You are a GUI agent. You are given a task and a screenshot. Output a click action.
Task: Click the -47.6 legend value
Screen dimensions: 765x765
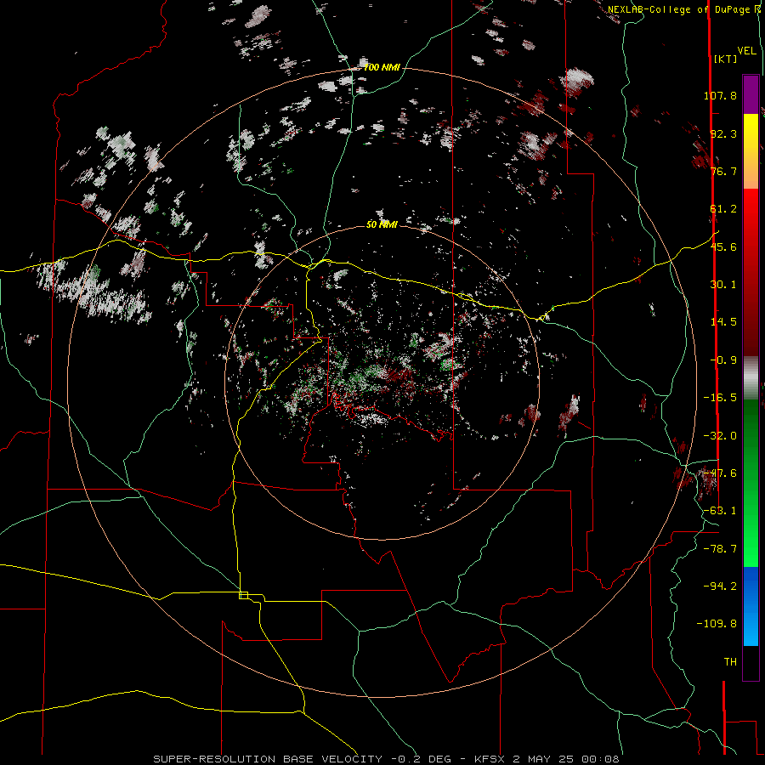click(720, 473)
